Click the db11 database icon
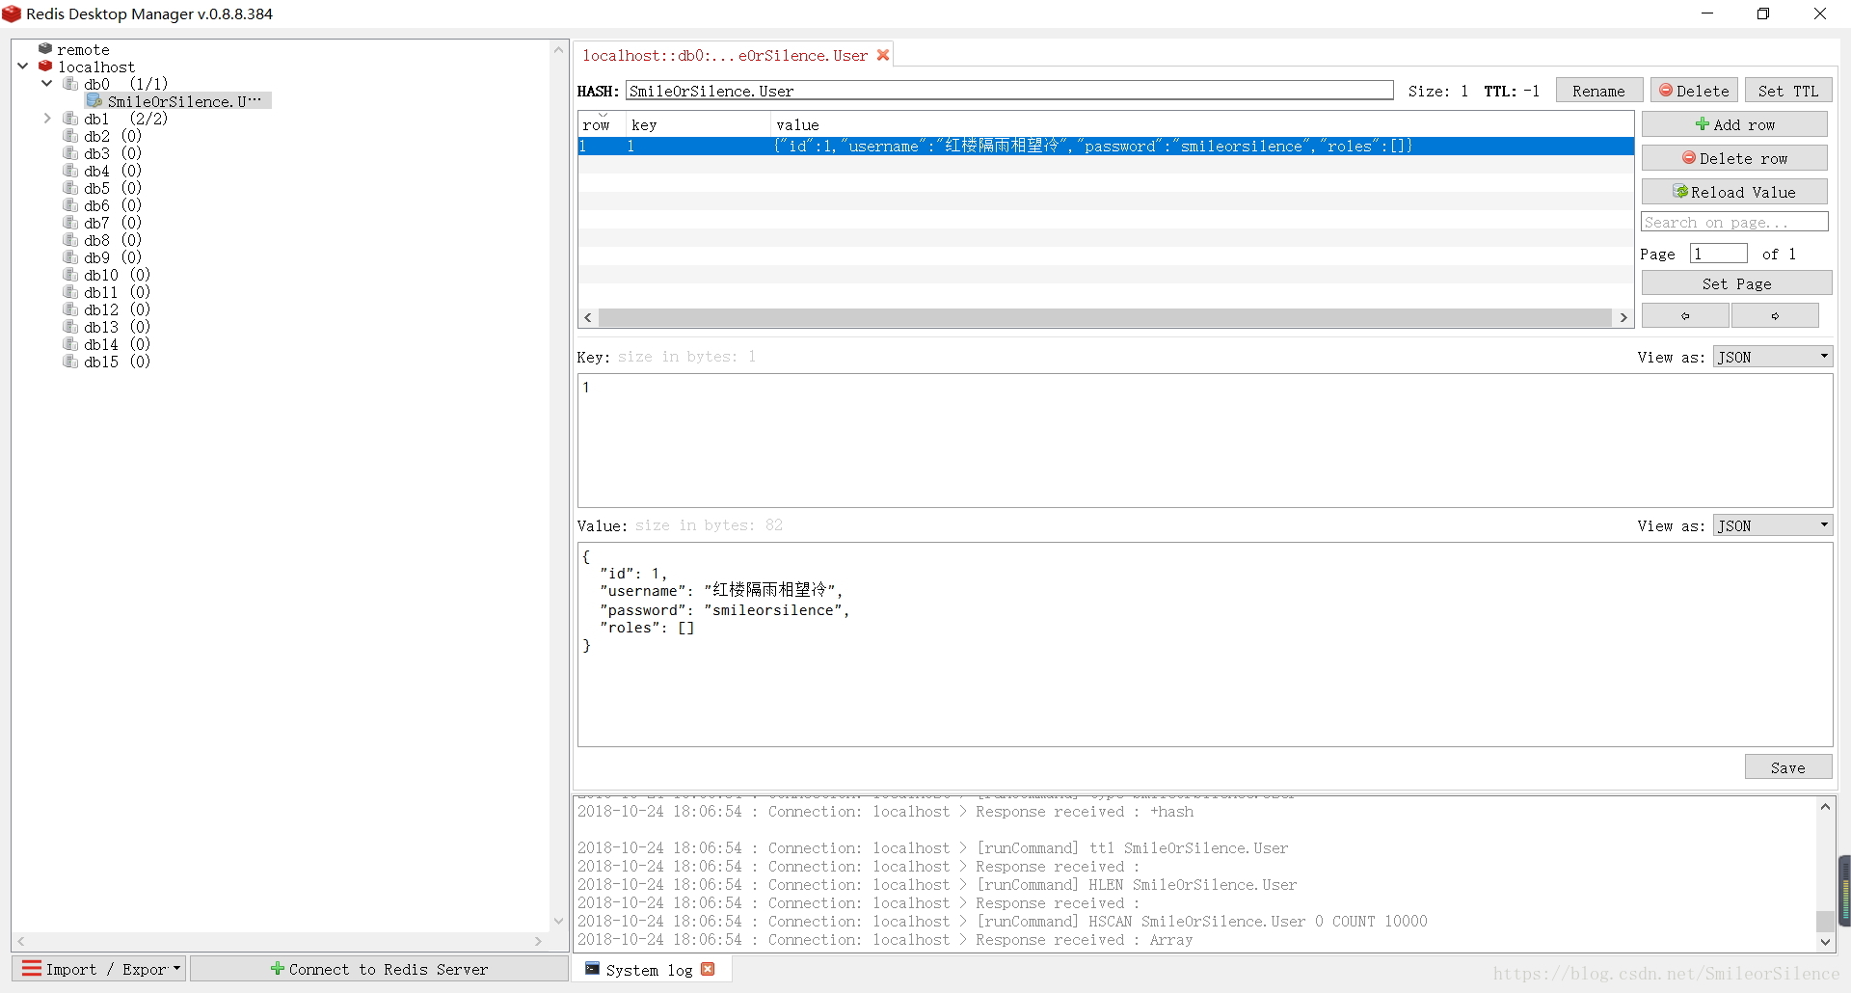This screenshot has width=1851, height=993. tap(70, 292)
